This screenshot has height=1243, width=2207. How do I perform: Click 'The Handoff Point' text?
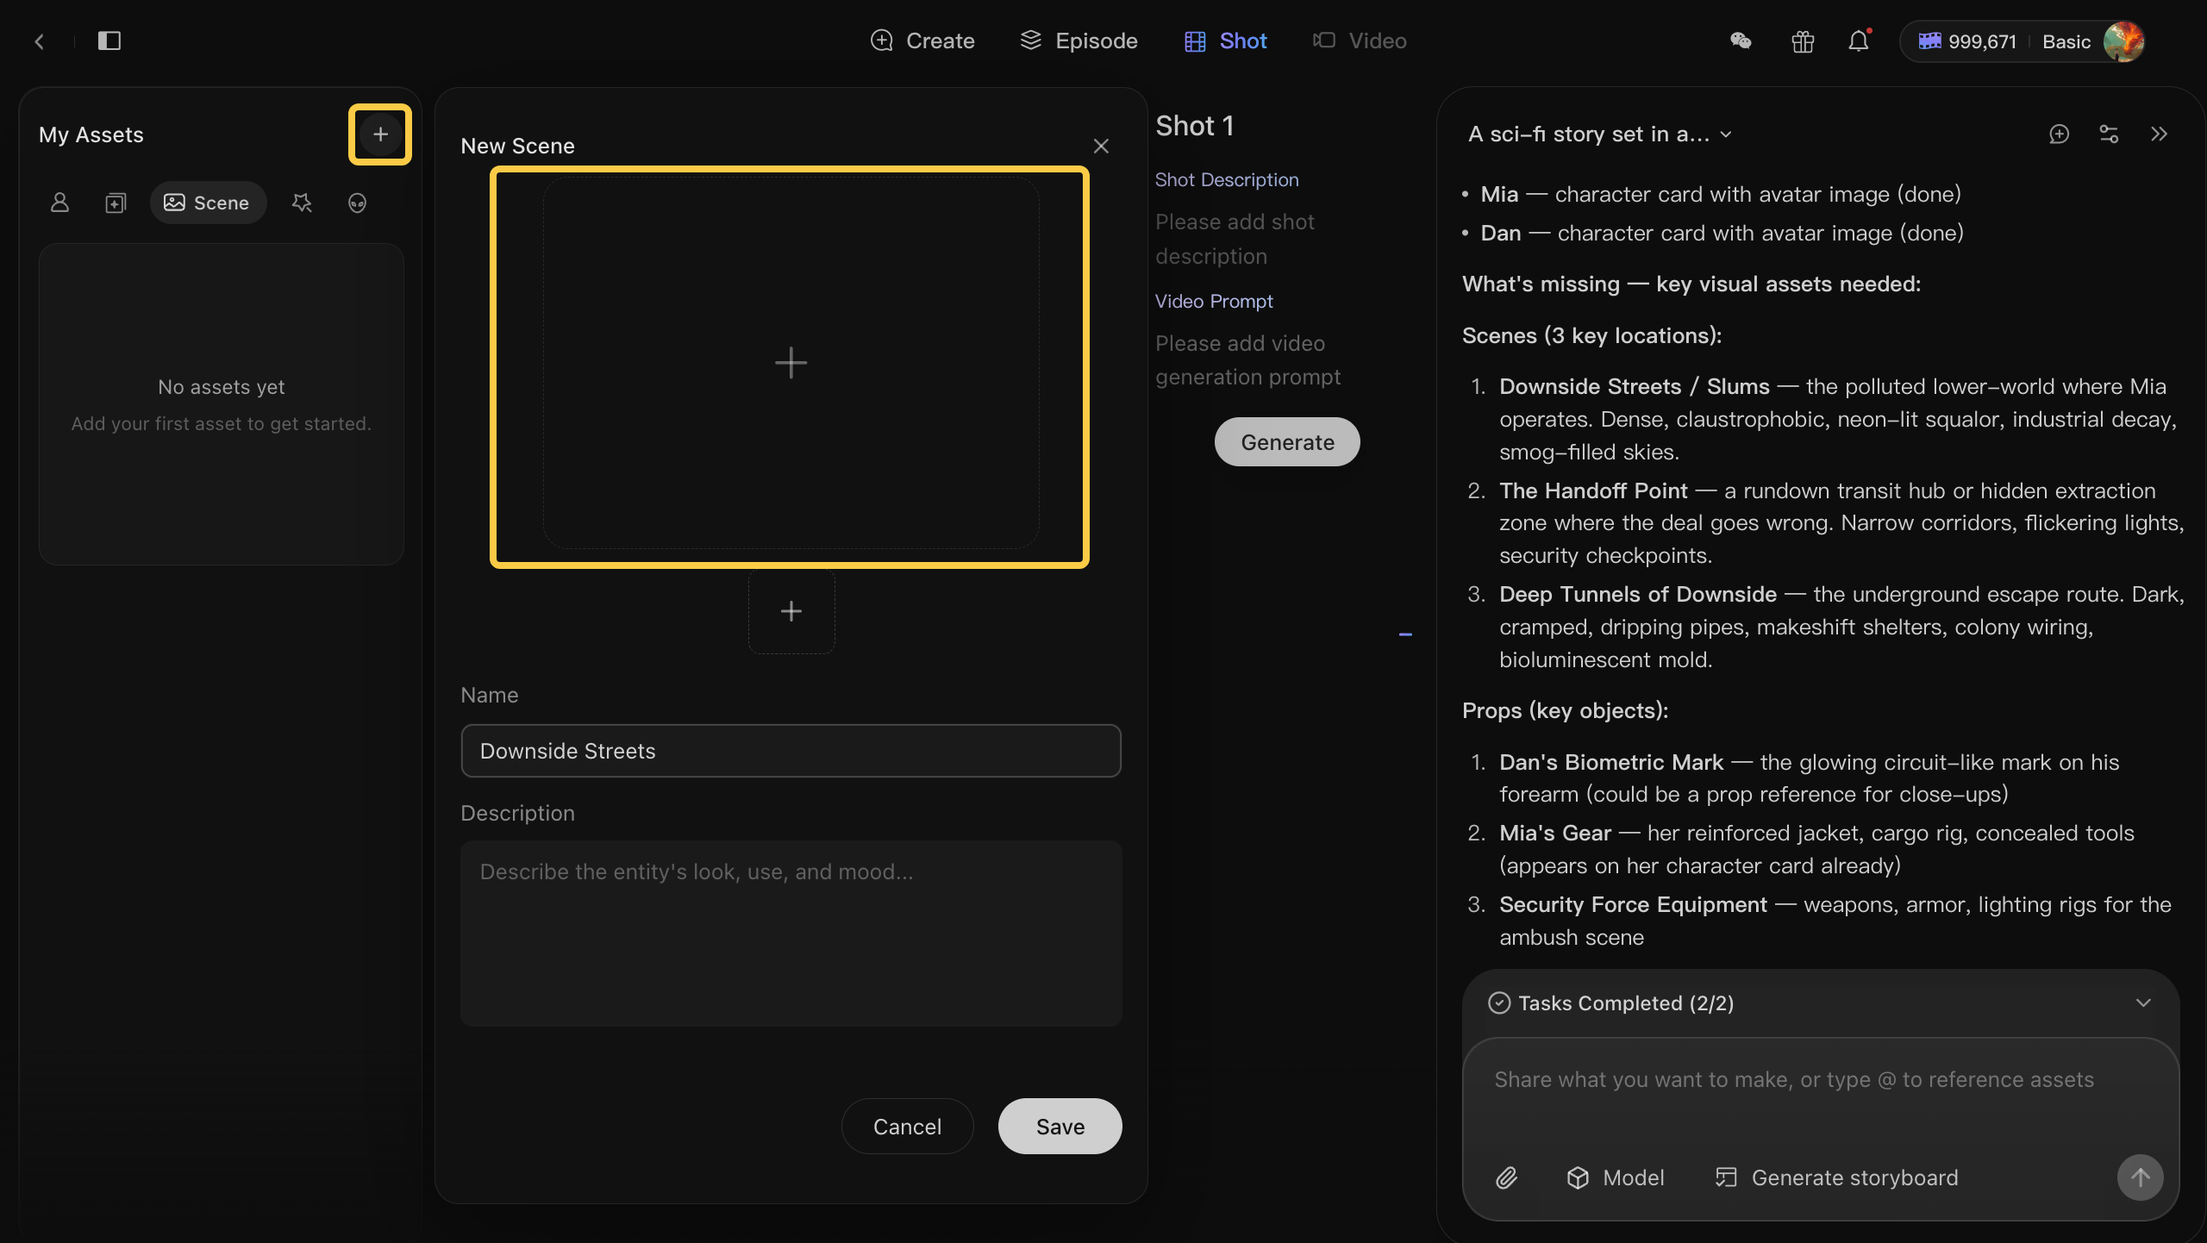pos(1592,491)
